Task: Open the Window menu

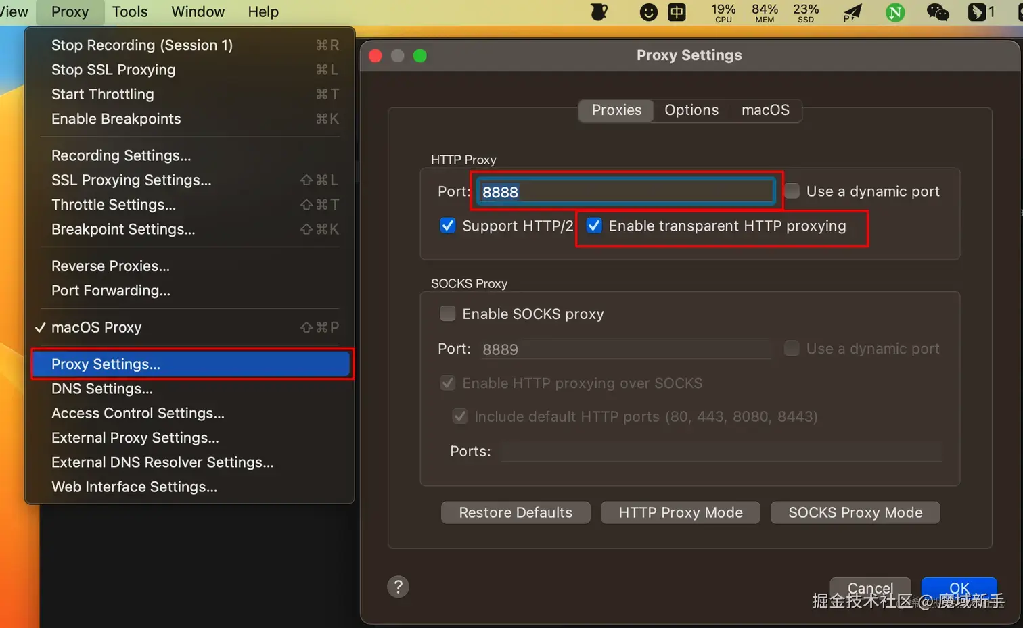Action: [198, 12]
